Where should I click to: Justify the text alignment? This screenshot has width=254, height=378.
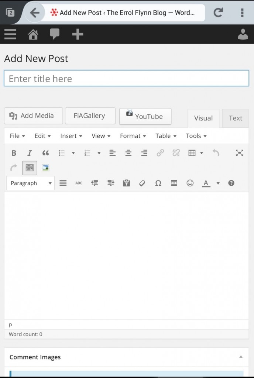coord(63,183)
